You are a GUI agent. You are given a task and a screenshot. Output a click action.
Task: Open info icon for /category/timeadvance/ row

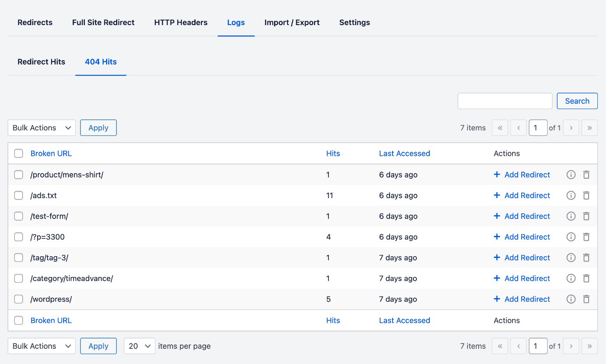pos(571,278)
